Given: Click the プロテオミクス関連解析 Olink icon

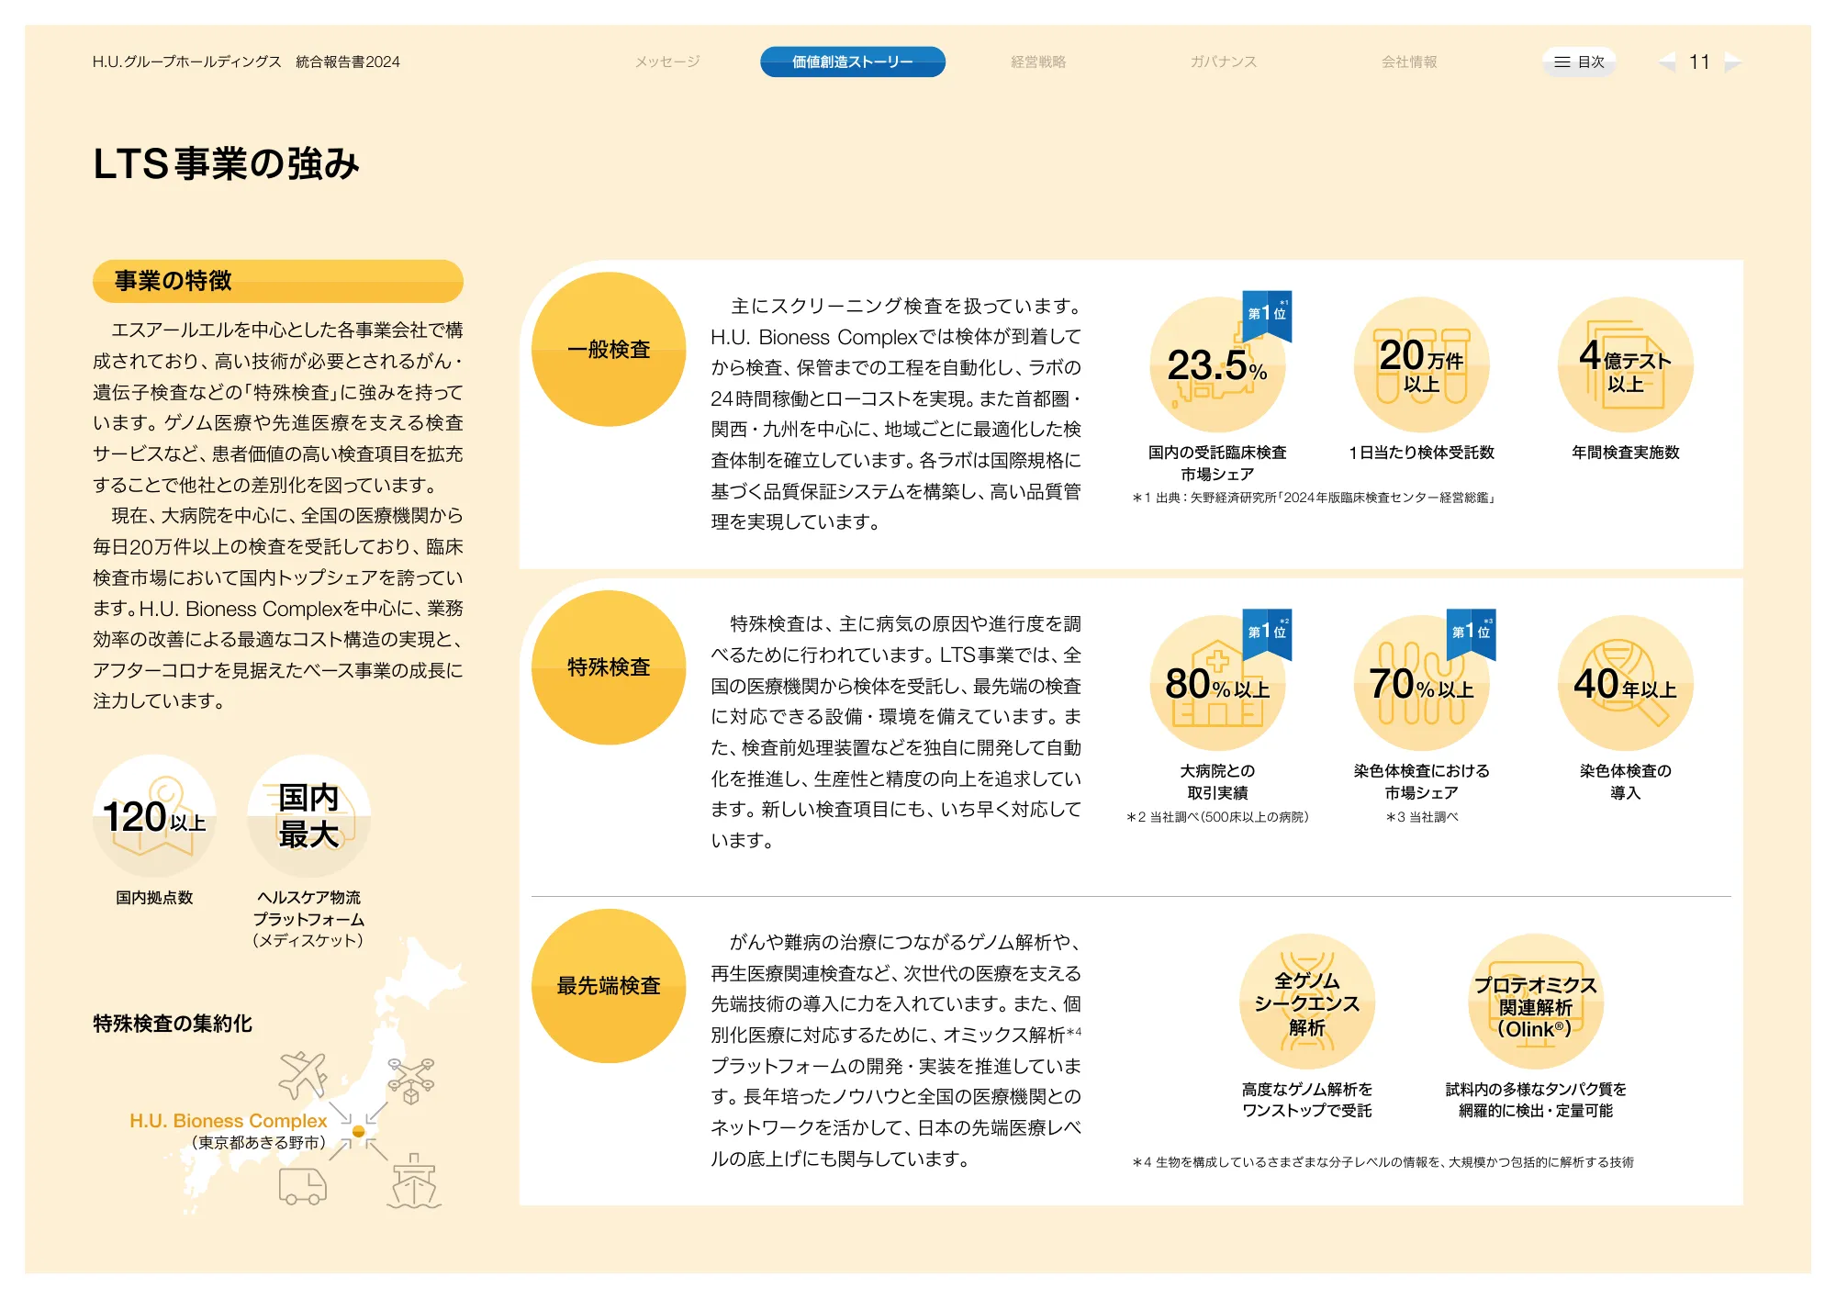Looking at the screenshot, I should coord(1535,1002).
